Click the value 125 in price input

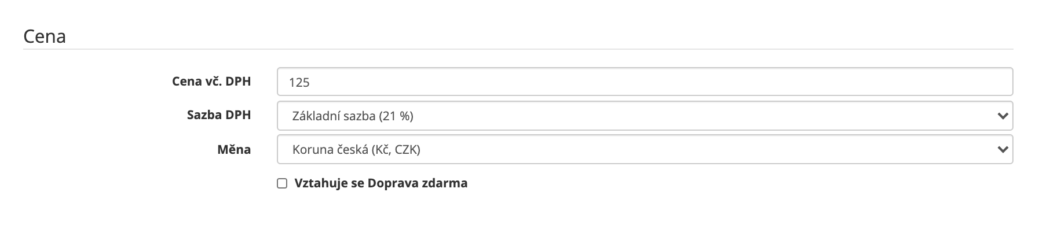click(x=299, y=83)
